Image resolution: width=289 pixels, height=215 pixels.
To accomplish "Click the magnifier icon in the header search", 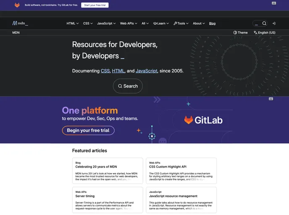I will pyautogui.click(x=264, y=24).
